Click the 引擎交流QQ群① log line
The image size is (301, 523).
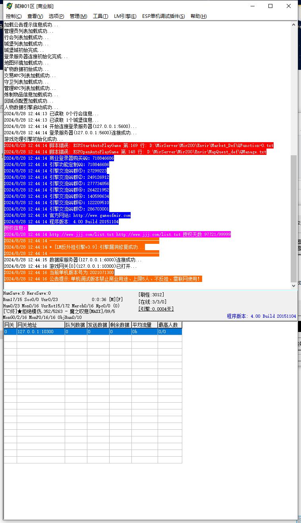tap(55, 171)
